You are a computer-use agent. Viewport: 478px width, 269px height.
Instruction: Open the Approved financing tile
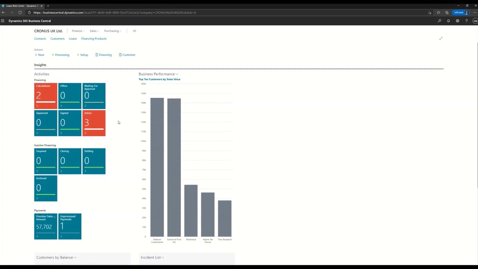pos(46,123)
